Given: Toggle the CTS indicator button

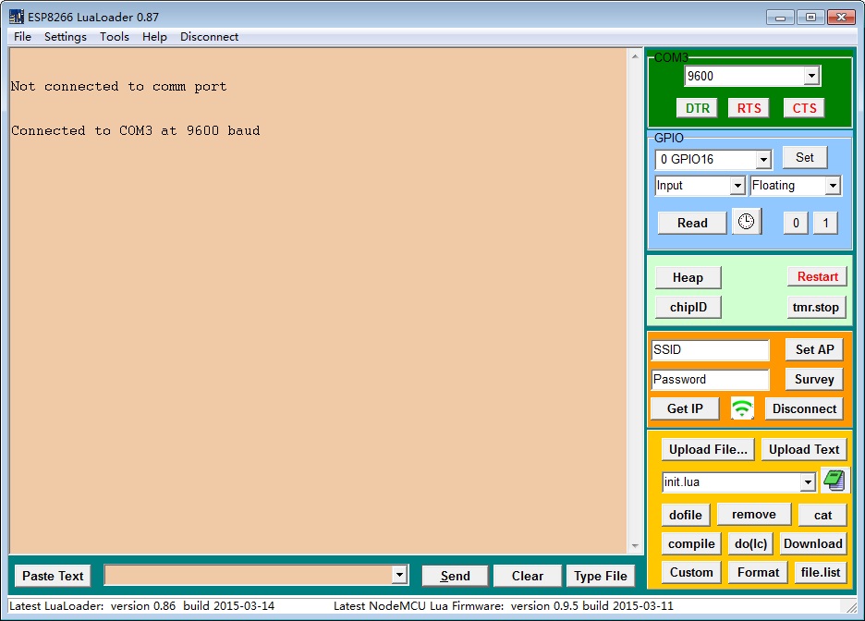Looking at the screenshot, I should tap(804, 108).
